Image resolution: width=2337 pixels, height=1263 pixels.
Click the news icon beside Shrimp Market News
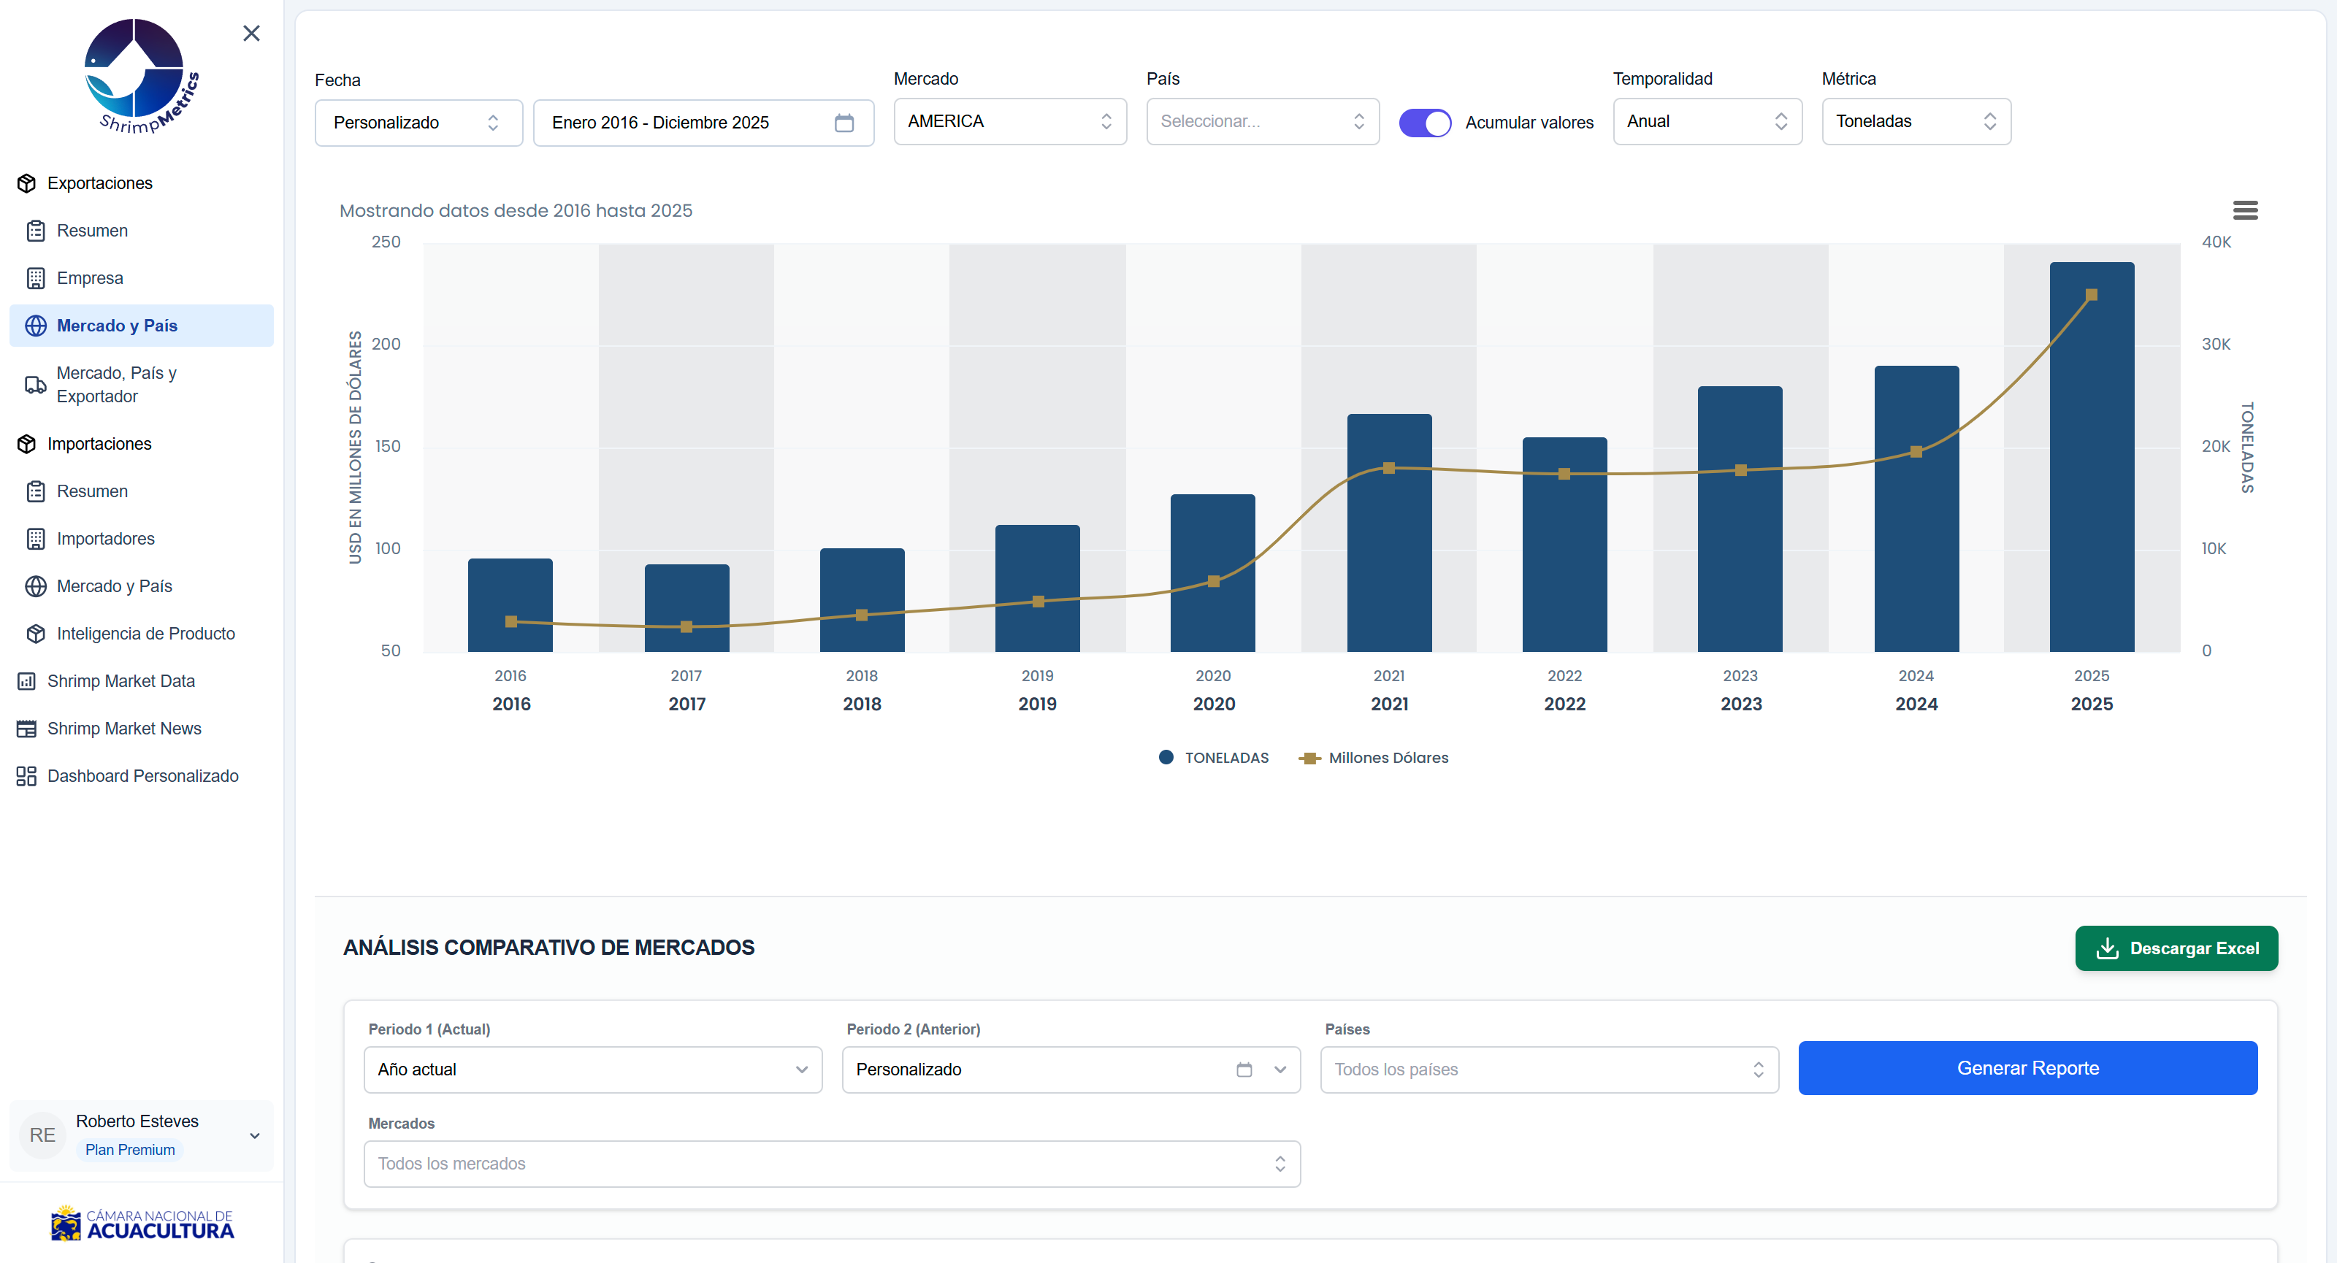(x=27, y=728)
